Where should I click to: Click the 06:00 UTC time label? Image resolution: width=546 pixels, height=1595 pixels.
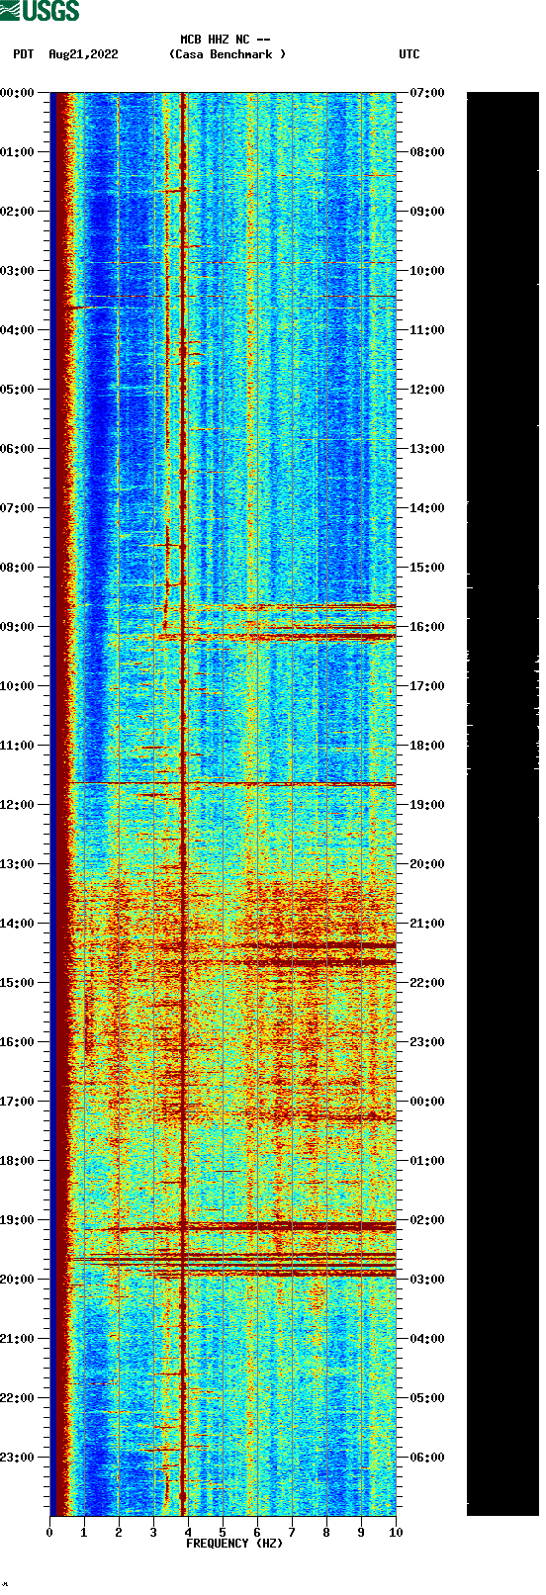(x=427, y=1458)
